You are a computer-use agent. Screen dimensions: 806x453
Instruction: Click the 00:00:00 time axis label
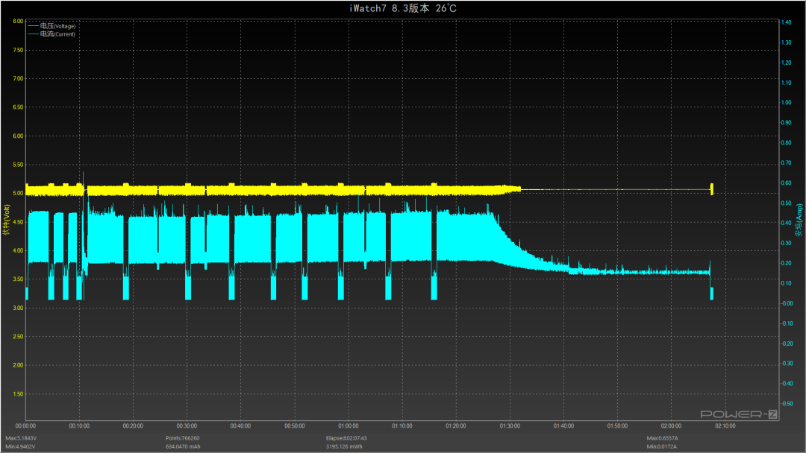pyautogui.click(x=25, y=426)
